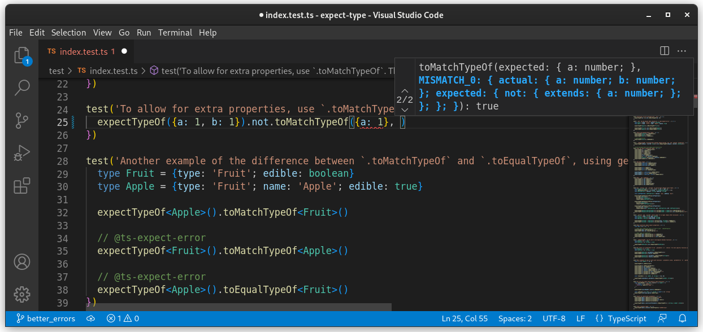The image size is (703, 332).
Task: Click the index.test.ts breadcrumb segment
Action: click(107, 71)
